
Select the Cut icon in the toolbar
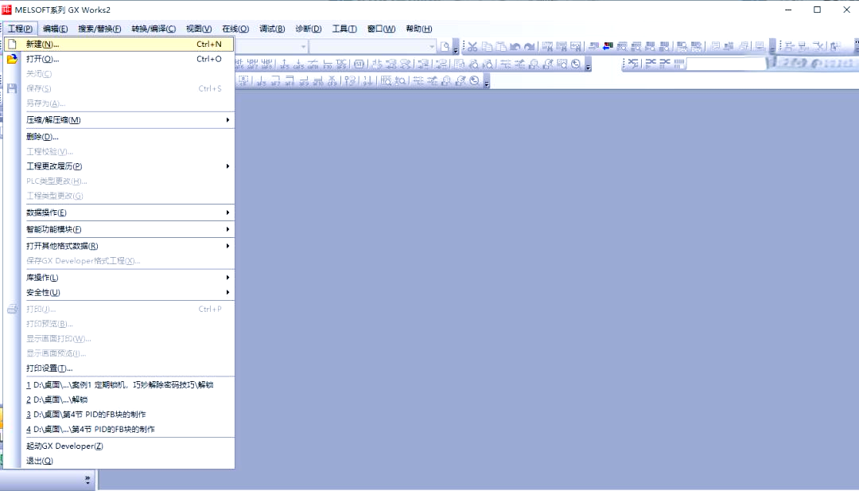tap(473, 46)
